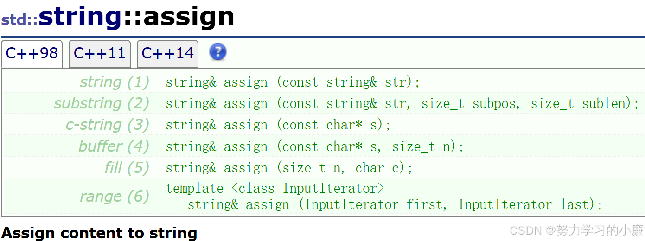Switch to the C++11 tab
Image resolution: width=645 pixels, height=241 pixels.
[x=100, y=54]
